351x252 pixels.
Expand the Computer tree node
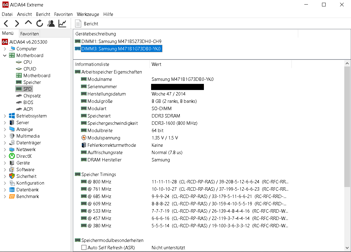click(x=5, y=49)
